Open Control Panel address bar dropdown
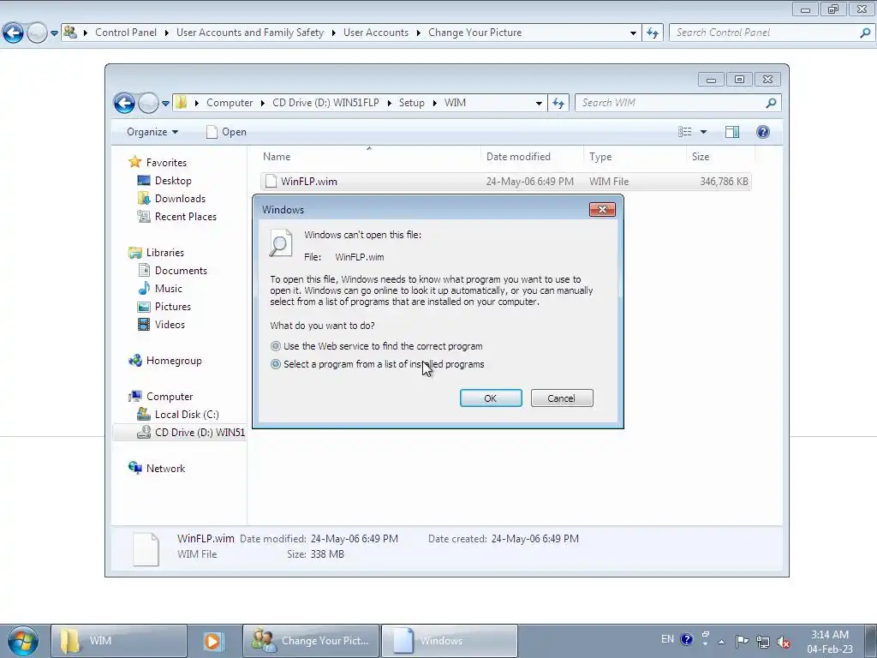This screenshot has height=658, width=877. 633,33
